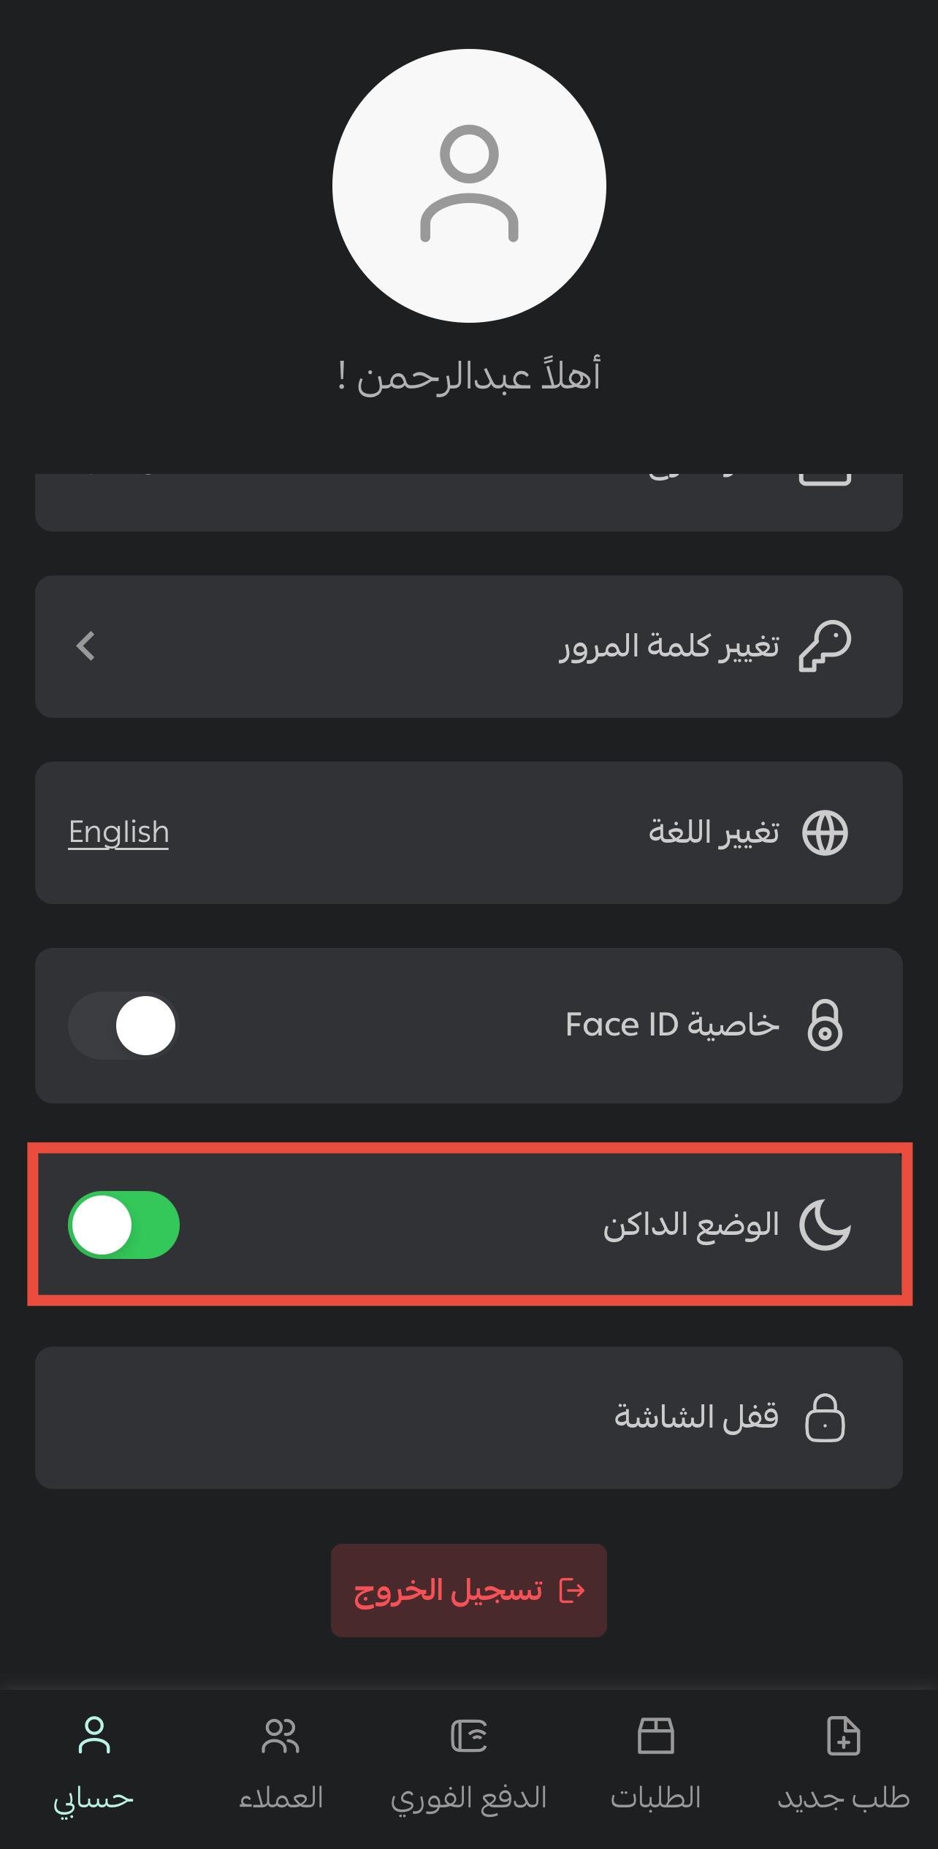Enable the Face ID toggle switch
Image resolution: width=938 pixels, height=1849 pixels.
(x=123, y=1025)
